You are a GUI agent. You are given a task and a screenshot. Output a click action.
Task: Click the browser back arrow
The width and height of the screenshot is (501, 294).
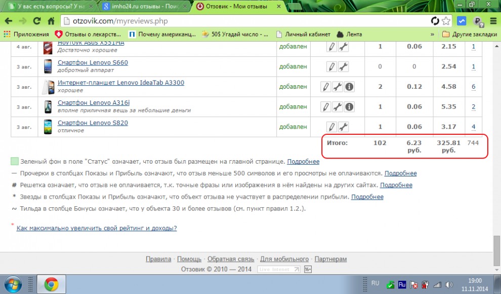point(9,21)
